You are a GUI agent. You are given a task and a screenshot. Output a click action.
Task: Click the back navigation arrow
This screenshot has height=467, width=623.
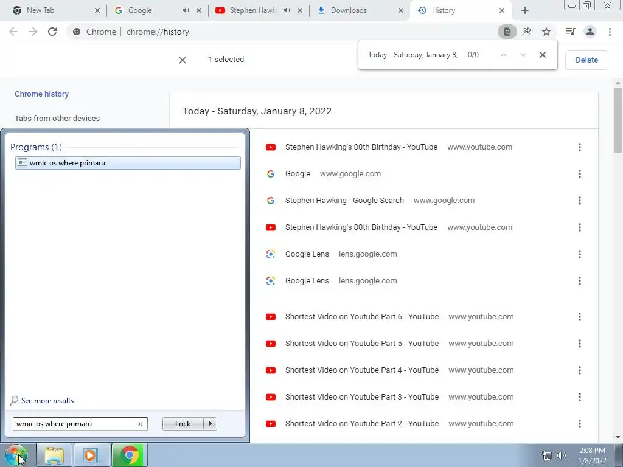(13, 32)
